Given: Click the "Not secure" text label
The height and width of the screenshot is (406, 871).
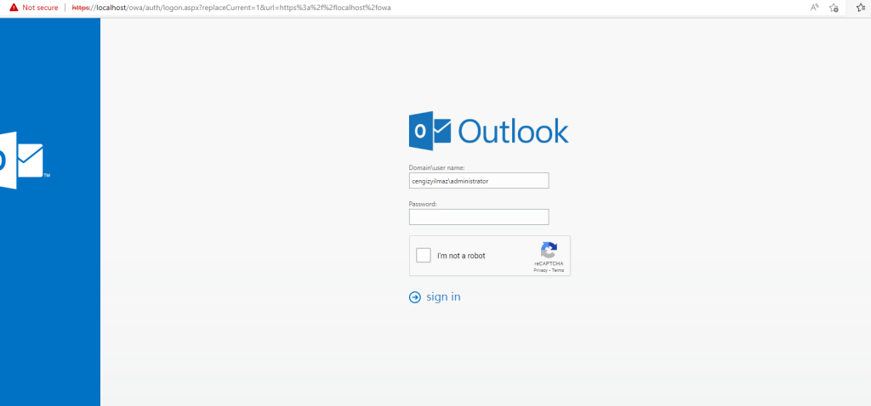Looking at the screenshot, I should pos(40,8).
